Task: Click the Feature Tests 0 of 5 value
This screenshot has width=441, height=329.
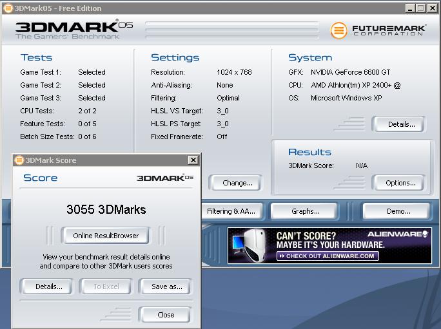Action: tap(87, 124)
